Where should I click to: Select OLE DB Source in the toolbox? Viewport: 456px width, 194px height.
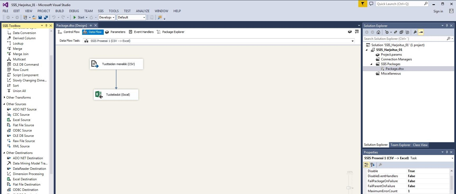23,136
